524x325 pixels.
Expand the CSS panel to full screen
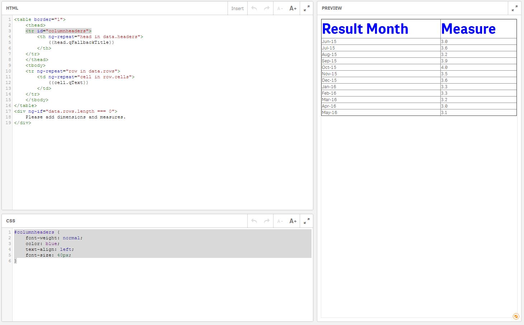click(x=307, y=221)
